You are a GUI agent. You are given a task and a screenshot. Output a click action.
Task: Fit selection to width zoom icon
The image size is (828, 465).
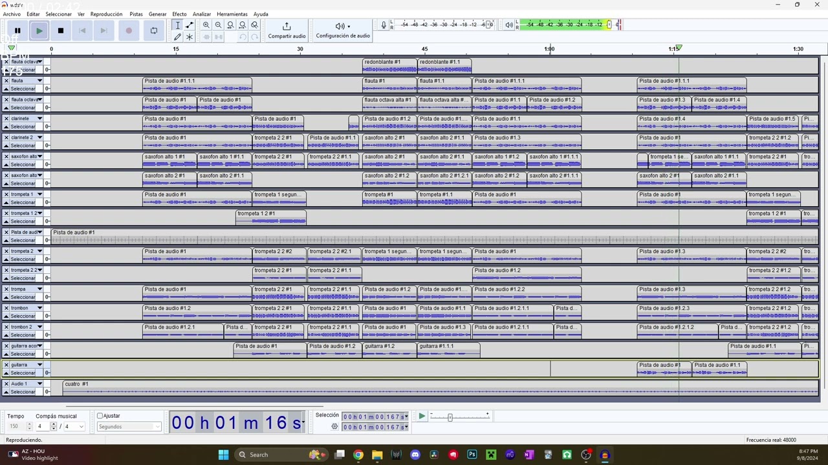(230, 25)
